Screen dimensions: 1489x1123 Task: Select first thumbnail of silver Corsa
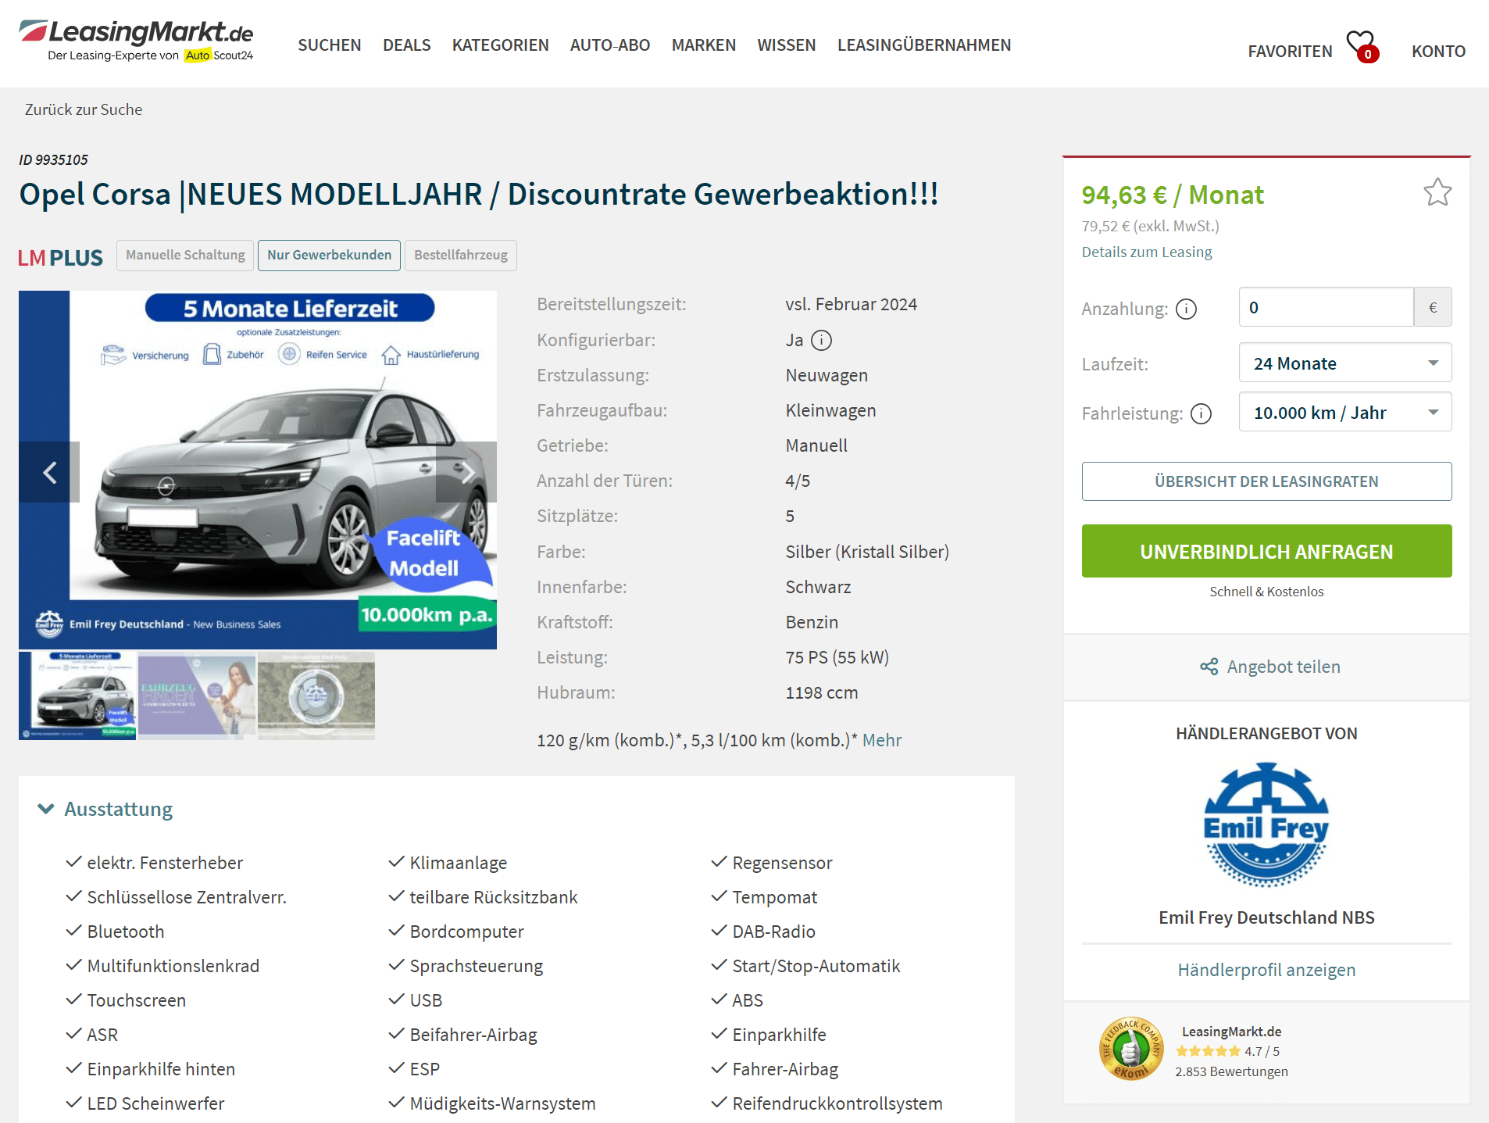click(x=77, y=696)
